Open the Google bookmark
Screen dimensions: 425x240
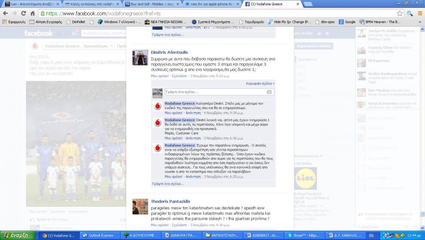point(347,22)
